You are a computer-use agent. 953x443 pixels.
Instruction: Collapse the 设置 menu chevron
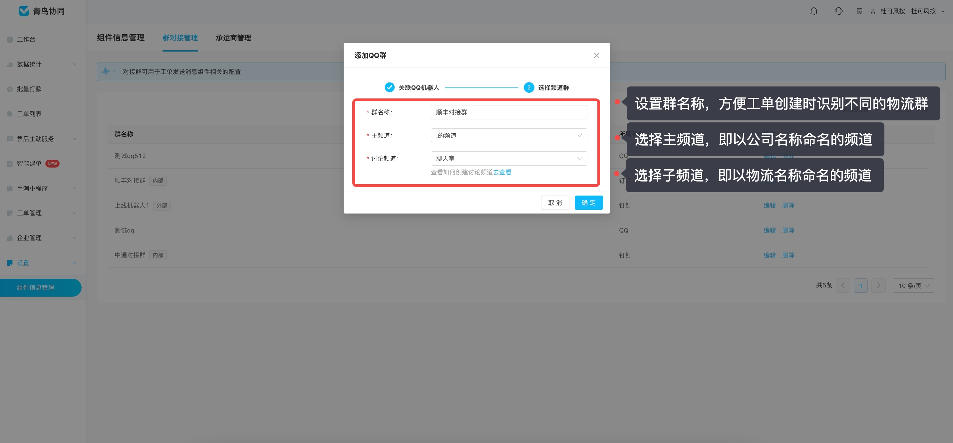74,263
